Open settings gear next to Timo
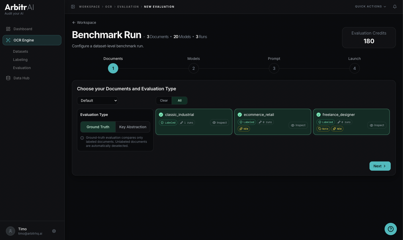This screenshot has height=240, width=403. coord(54,231)
